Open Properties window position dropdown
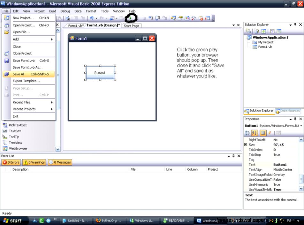Image resolution: width=304 pixels, height=225 pixels. click(291, 119)
